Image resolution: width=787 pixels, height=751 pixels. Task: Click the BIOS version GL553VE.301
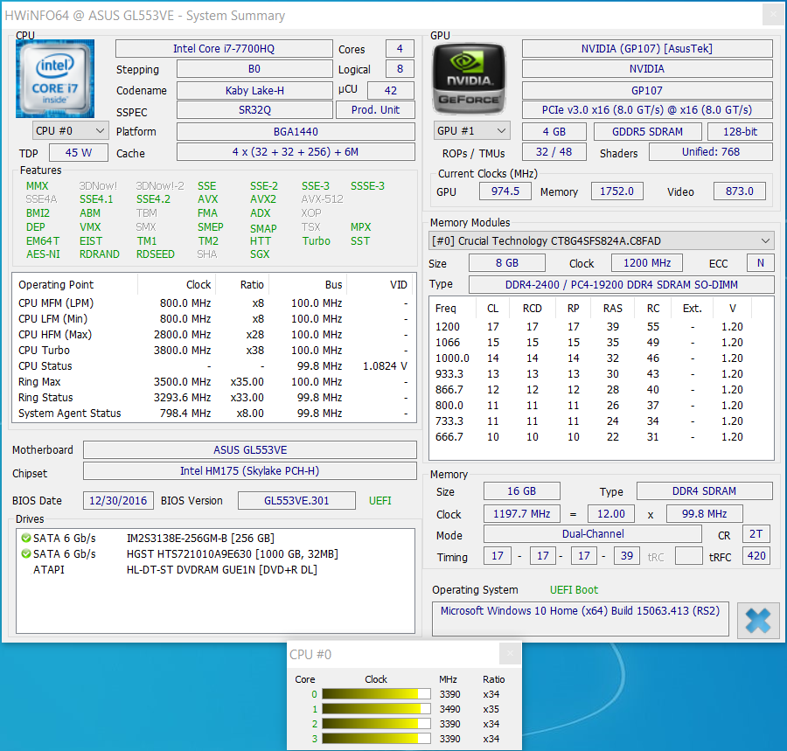[296, 501]
